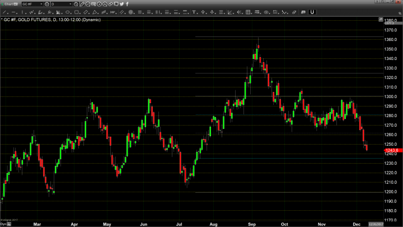Select the vertical line tool
This screenshot has height=227, width=403.
tap(23, 12)
